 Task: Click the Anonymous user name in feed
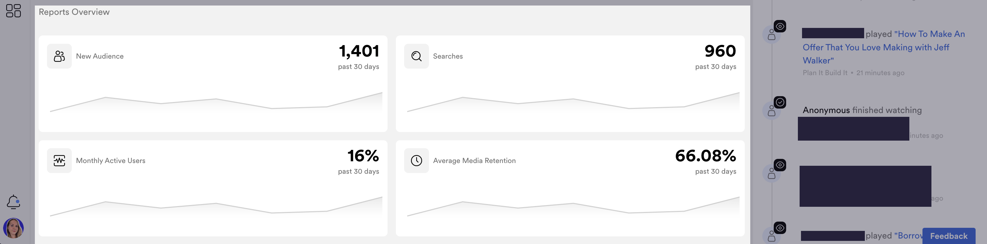tap(826, 110)
